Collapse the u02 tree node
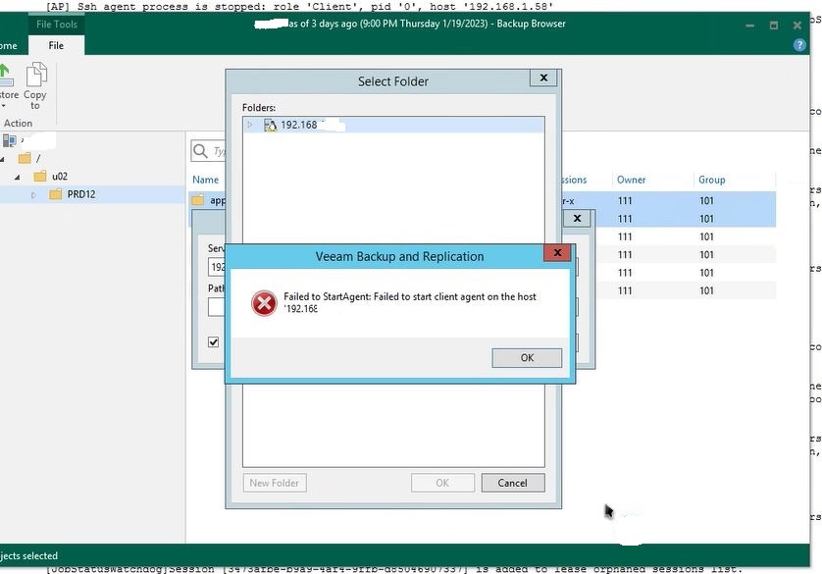This screenshot has height=574, width=822. [x=17, y=177]
